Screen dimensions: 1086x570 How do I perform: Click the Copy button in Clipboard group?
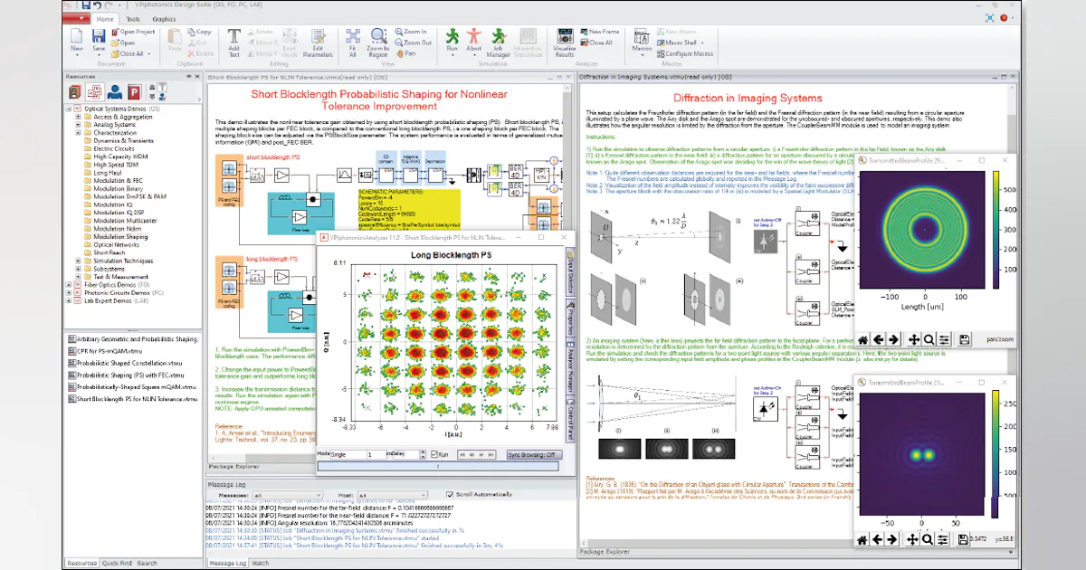(x=198, y=32)
